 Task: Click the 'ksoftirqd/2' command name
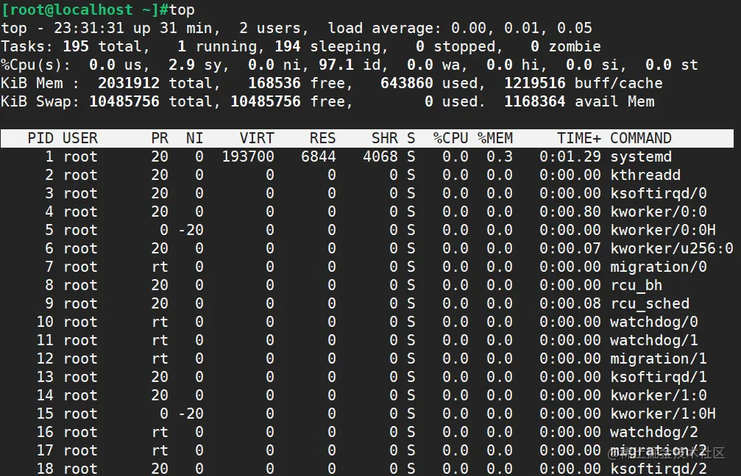[x=659, y=469]
